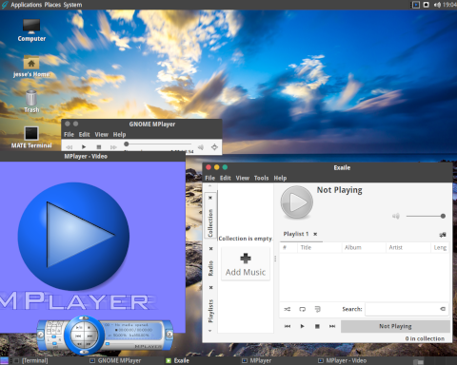
Task: Sort playlist by Length column header
Action: (440, 247)
